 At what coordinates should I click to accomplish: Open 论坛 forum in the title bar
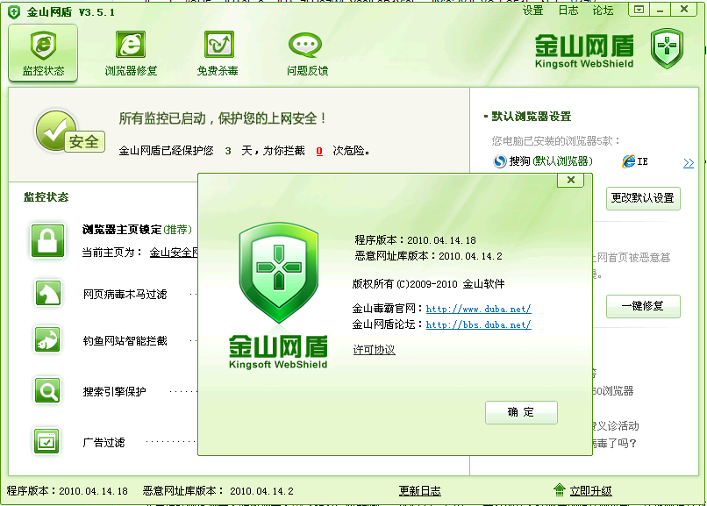pos(603,11)
